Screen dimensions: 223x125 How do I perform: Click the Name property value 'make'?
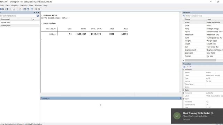point(208,73)
